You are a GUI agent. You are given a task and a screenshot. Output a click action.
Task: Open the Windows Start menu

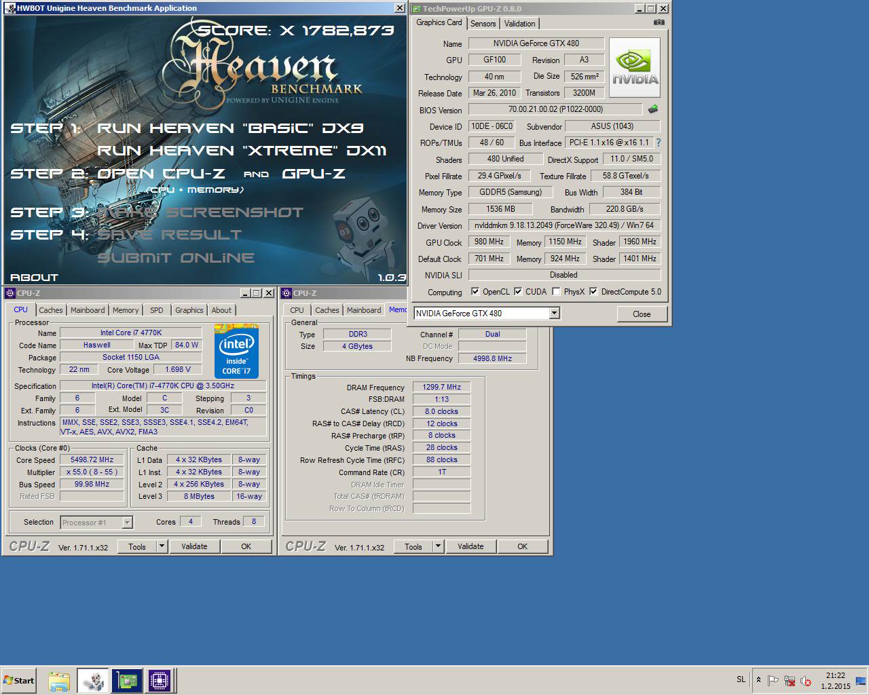point(19,680)
